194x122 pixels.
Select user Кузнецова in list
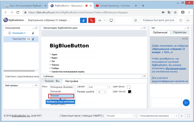pyautogui.click(x=21, y=33)
